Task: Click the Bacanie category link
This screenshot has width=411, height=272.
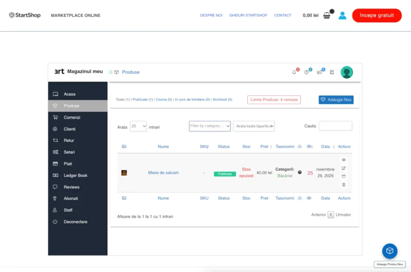Action: [x=285, y=176]
